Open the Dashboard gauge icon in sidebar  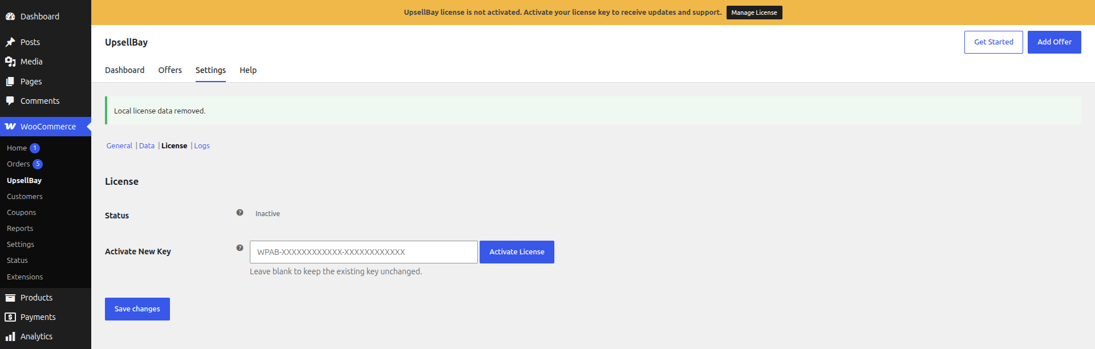(10, 17)
